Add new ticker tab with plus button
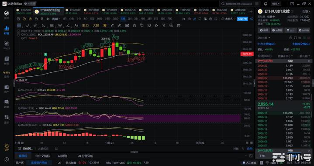The image size is (314, 166). [x=251, y=11]
